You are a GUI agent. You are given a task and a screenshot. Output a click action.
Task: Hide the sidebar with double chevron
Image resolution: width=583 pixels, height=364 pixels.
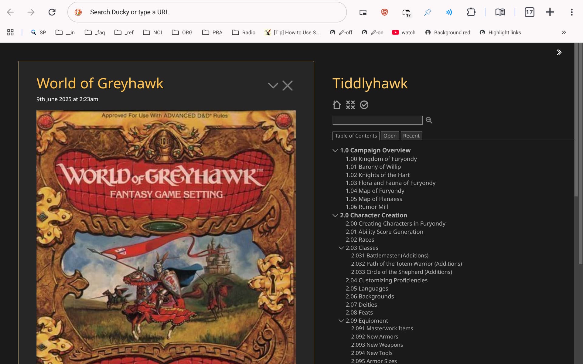[559, 52]
